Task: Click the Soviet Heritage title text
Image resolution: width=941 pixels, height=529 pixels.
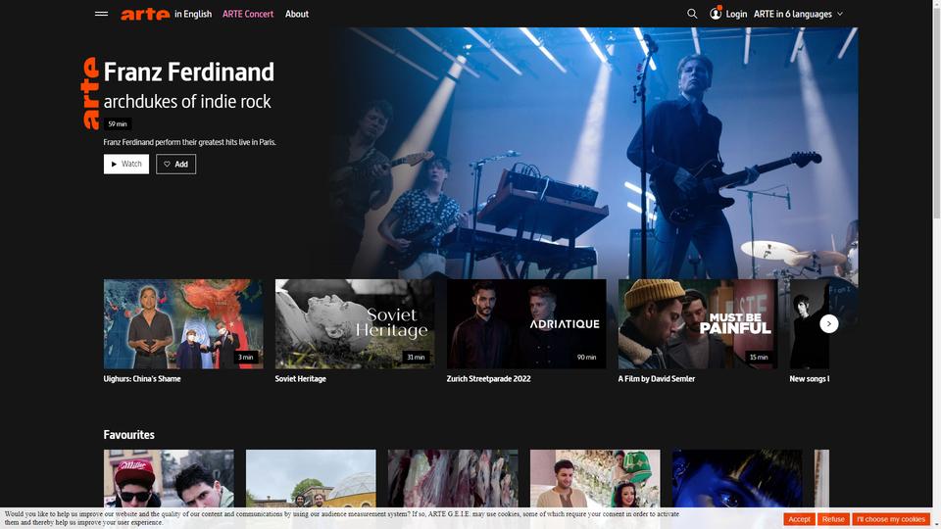Action: coord(301,379)
